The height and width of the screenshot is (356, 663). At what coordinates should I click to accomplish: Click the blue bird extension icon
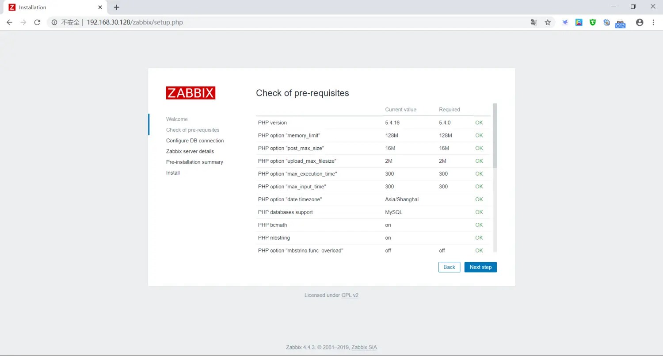tap(565, 22)
